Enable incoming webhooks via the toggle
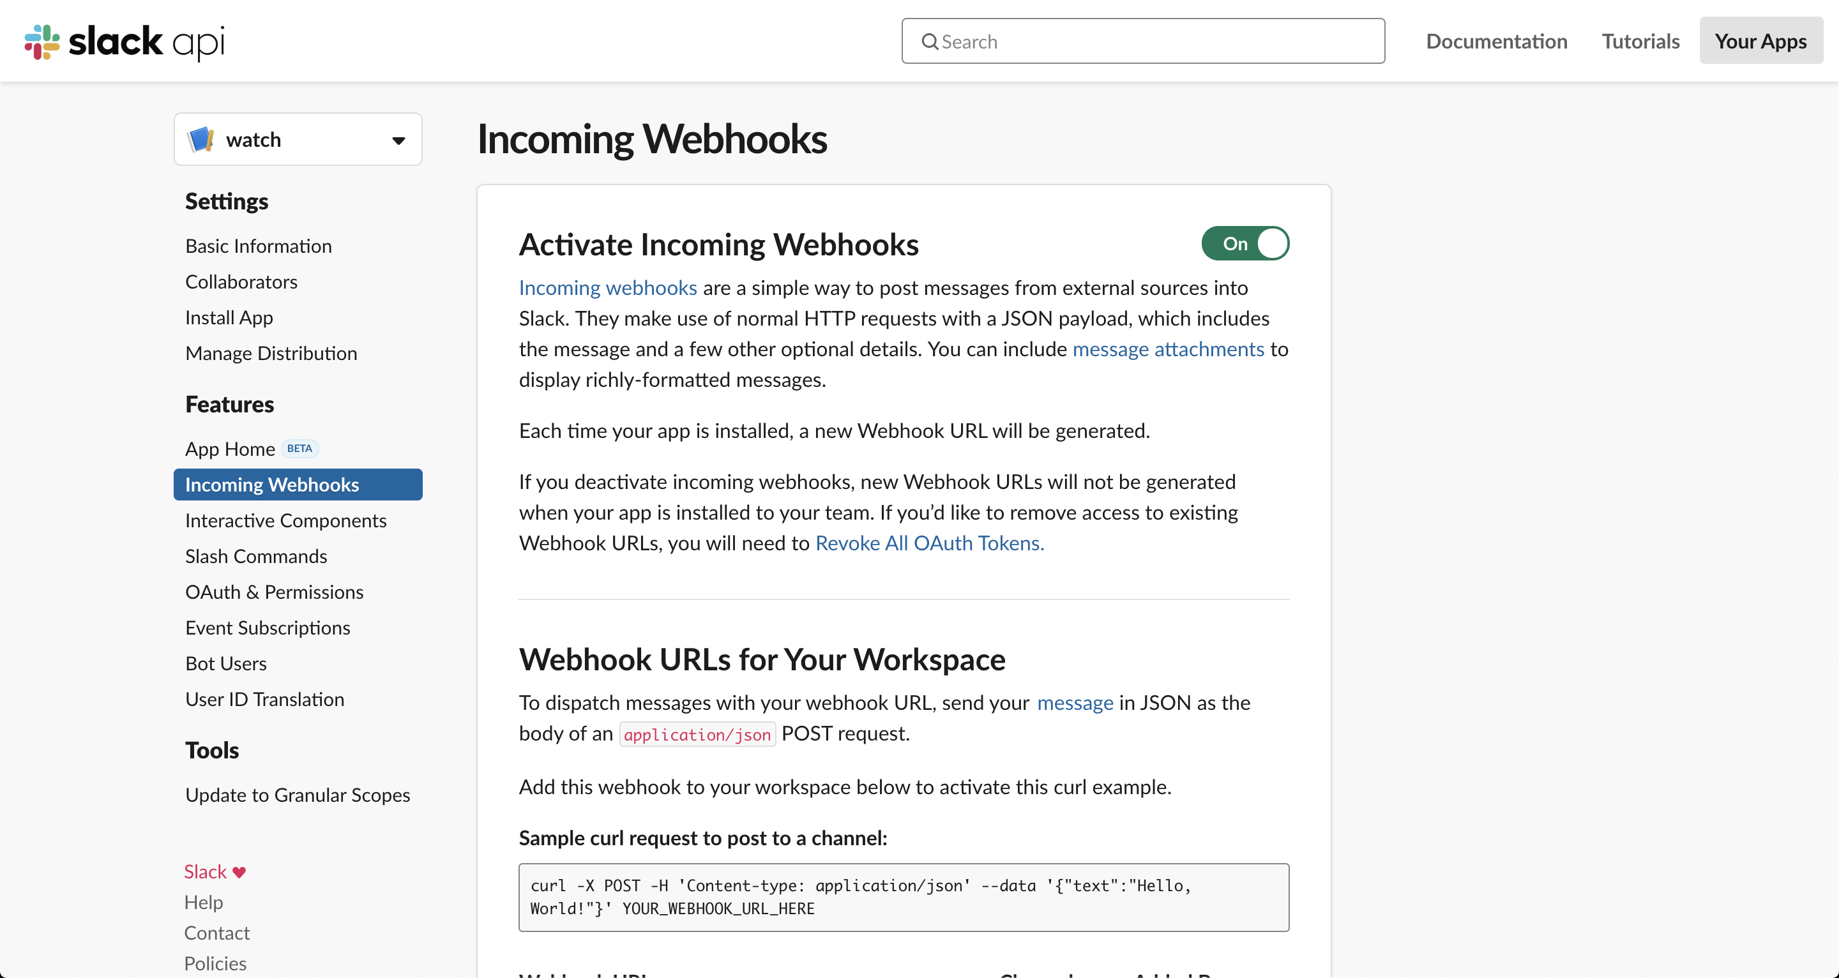The image size is (1839, 978). [x=1245, y=243]
